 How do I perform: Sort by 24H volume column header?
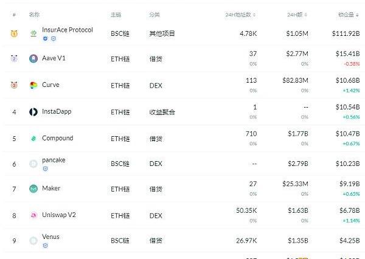[x=297, y=15]
